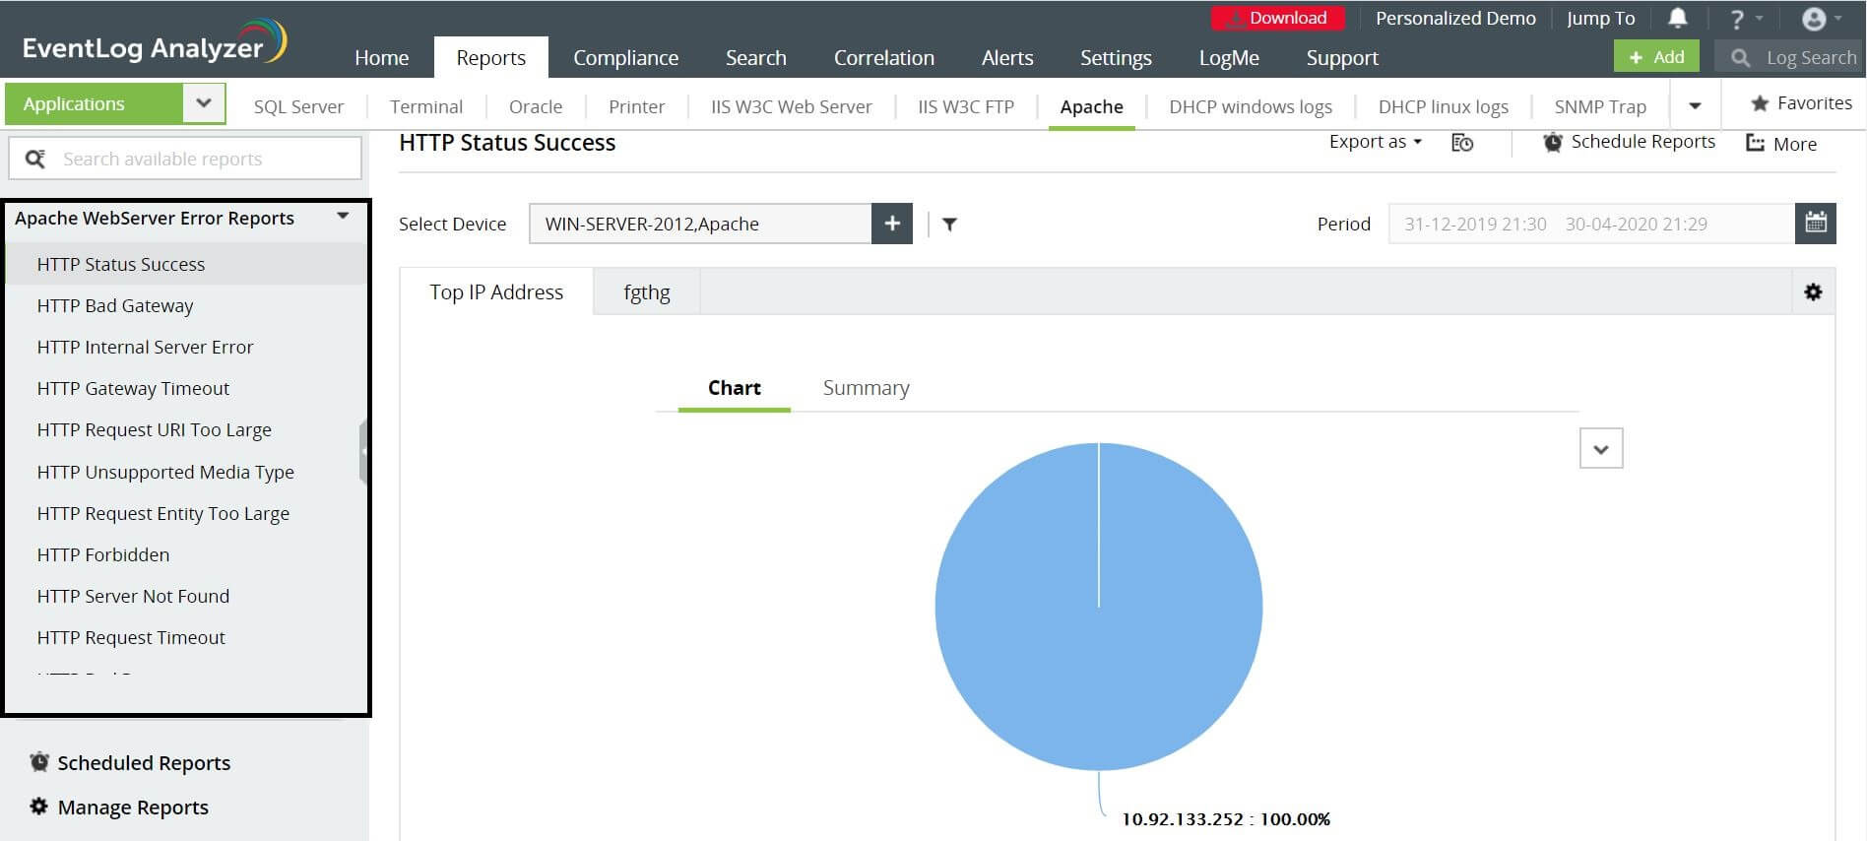Click the Download button

[x=1277, y=18]
